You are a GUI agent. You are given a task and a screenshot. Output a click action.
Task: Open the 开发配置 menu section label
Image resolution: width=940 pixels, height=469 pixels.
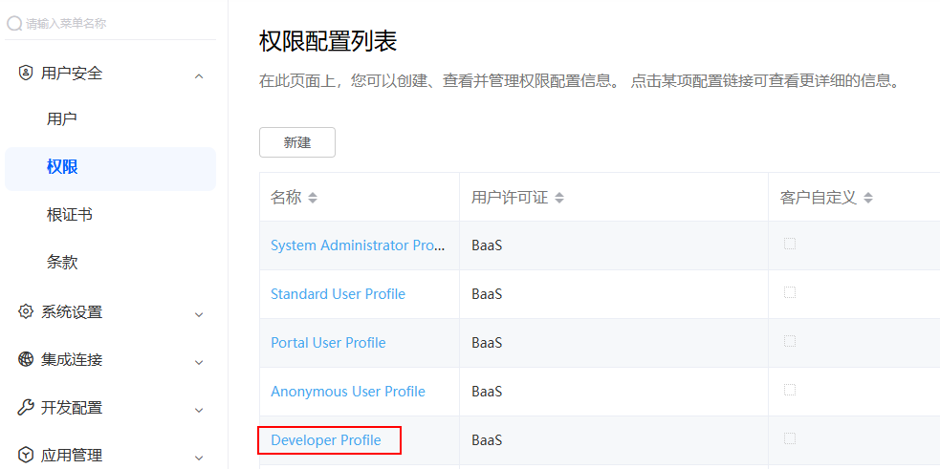(x=72, y=408)
